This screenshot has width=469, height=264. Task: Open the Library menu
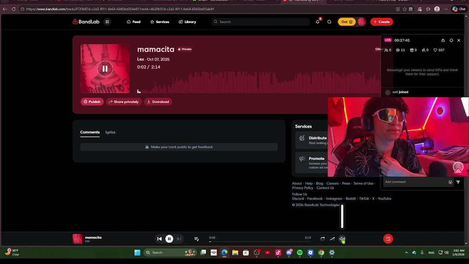188,22
